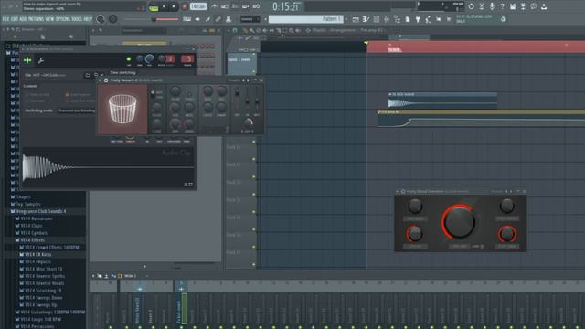Expand the VEC4 Loops 140 BPM folder

tap(40, 319)
